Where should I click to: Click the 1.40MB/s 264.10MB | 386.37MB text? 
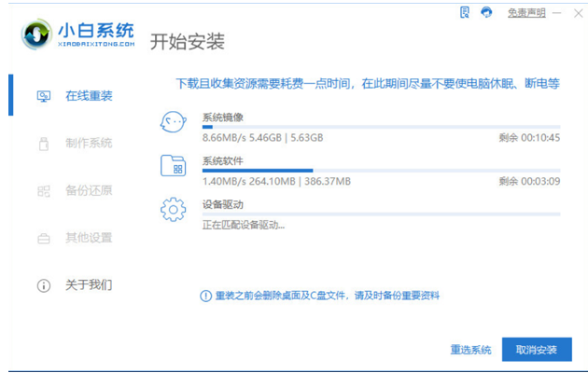[x=276, y=182]
